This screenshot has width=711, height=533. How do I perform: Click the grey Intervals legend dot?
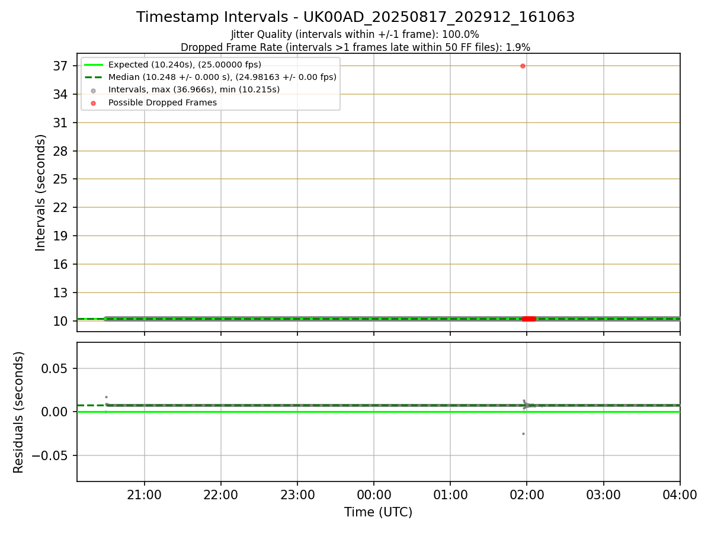[x=94, y=90]
